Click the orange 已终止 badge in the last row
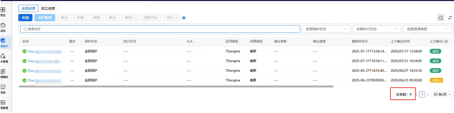Screen dimensions: 454x113 [x=436, y=80]
